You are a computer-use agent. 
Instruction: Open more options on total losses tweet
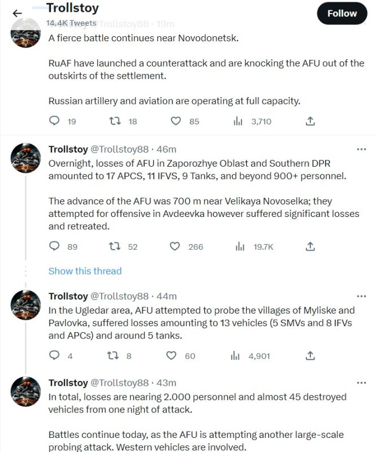(x=361, y=383)
